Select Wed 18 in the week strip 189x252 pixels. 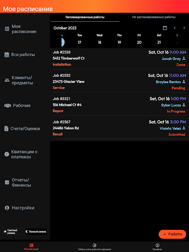coord(99,39)
